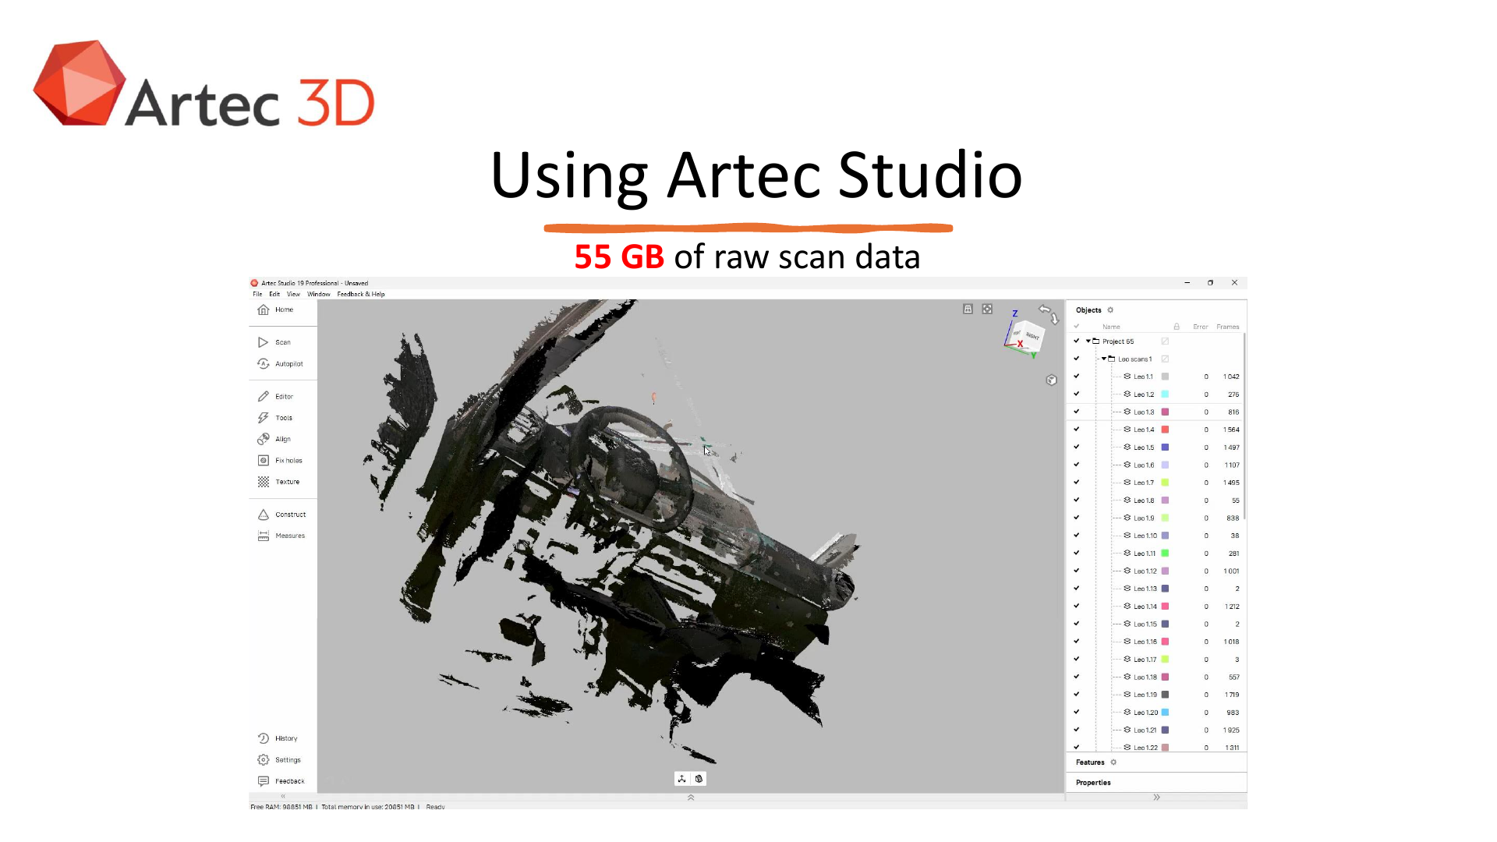Toggle visibility check for Project 55
Image resolution: width=1497 pixels, height=842 pixels.
(x=1077, y=341)
